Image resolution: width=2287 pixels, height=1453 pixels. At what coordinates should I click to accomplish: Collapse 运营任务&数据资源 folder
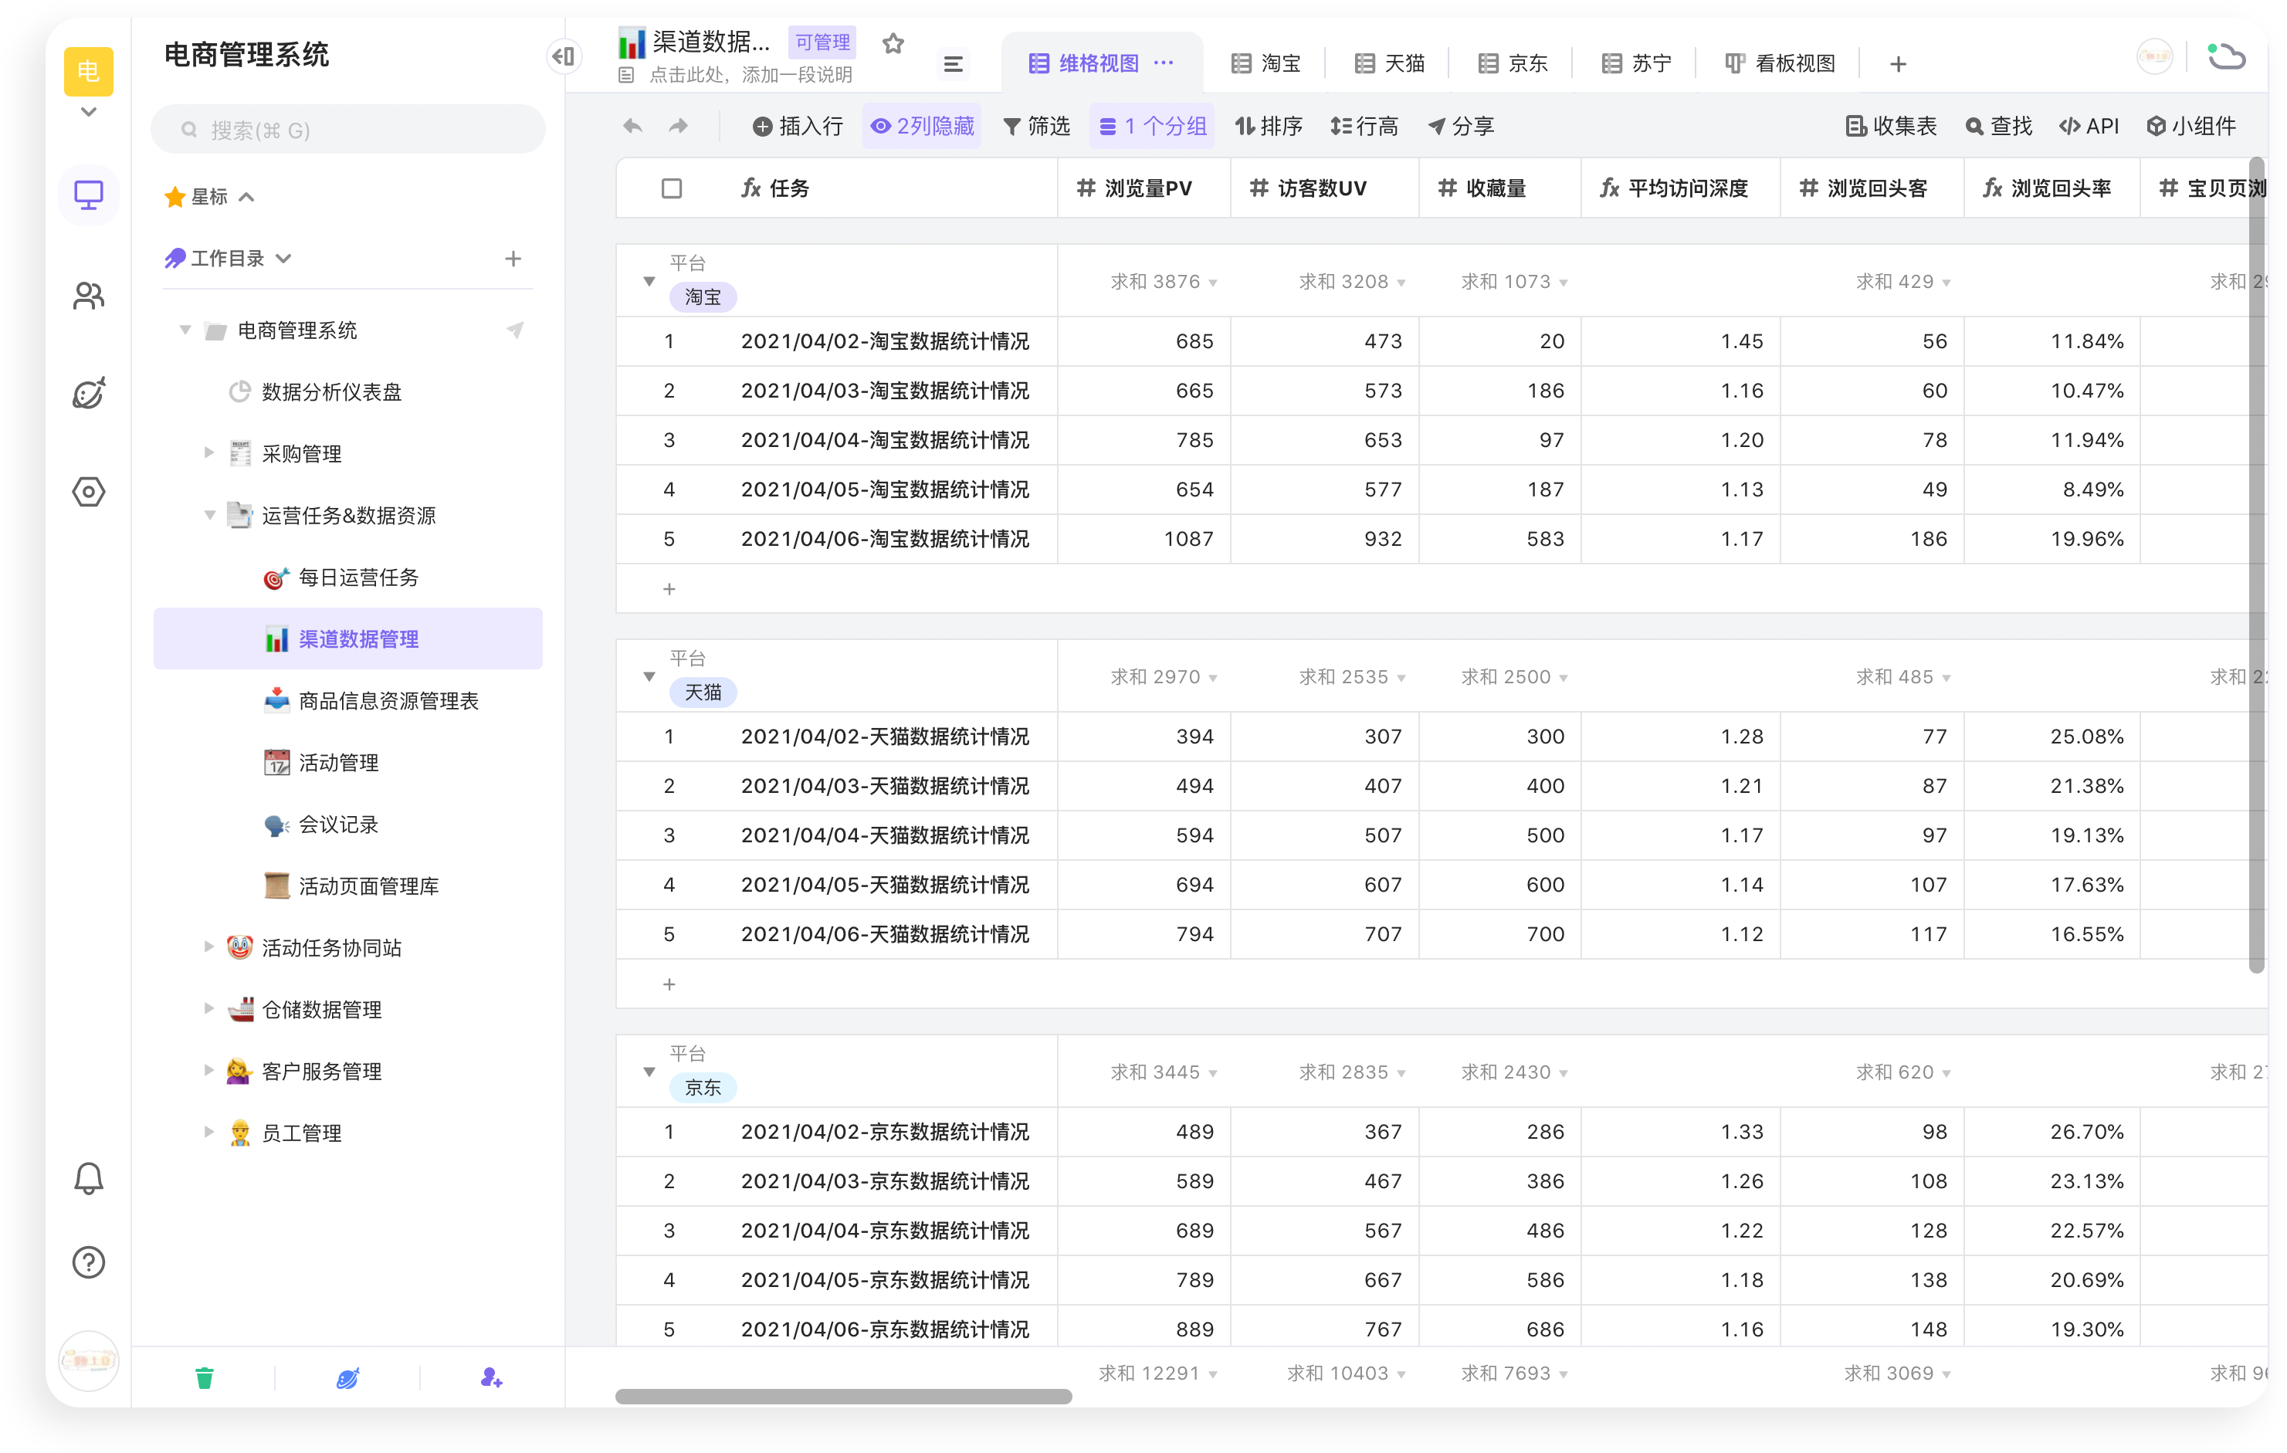point(209,515)
